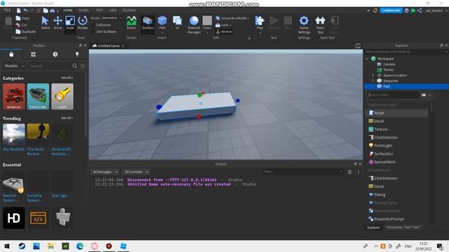Toggle Collisions checkbox
Screen dimensions: 449x252
93,25
